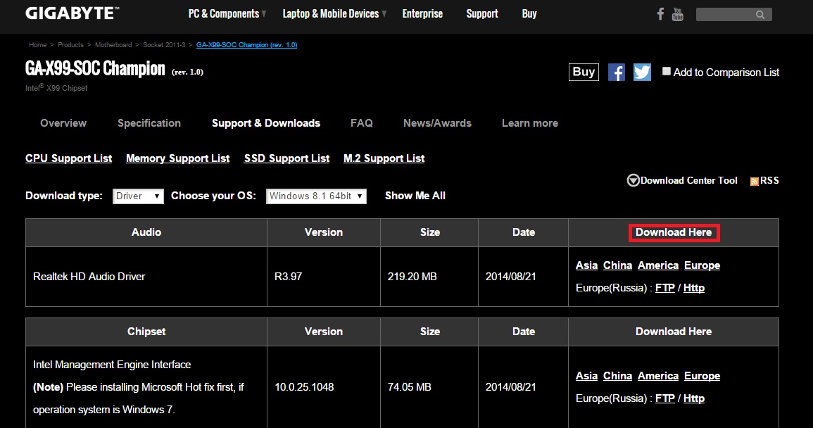Go to Socket 2011-3 in the breadcrumb

tap(164, 45)
